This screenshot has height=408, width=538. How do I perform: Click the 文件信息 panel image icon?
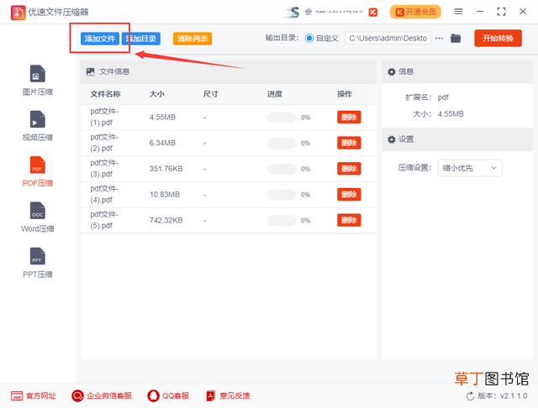click(90, 72)
